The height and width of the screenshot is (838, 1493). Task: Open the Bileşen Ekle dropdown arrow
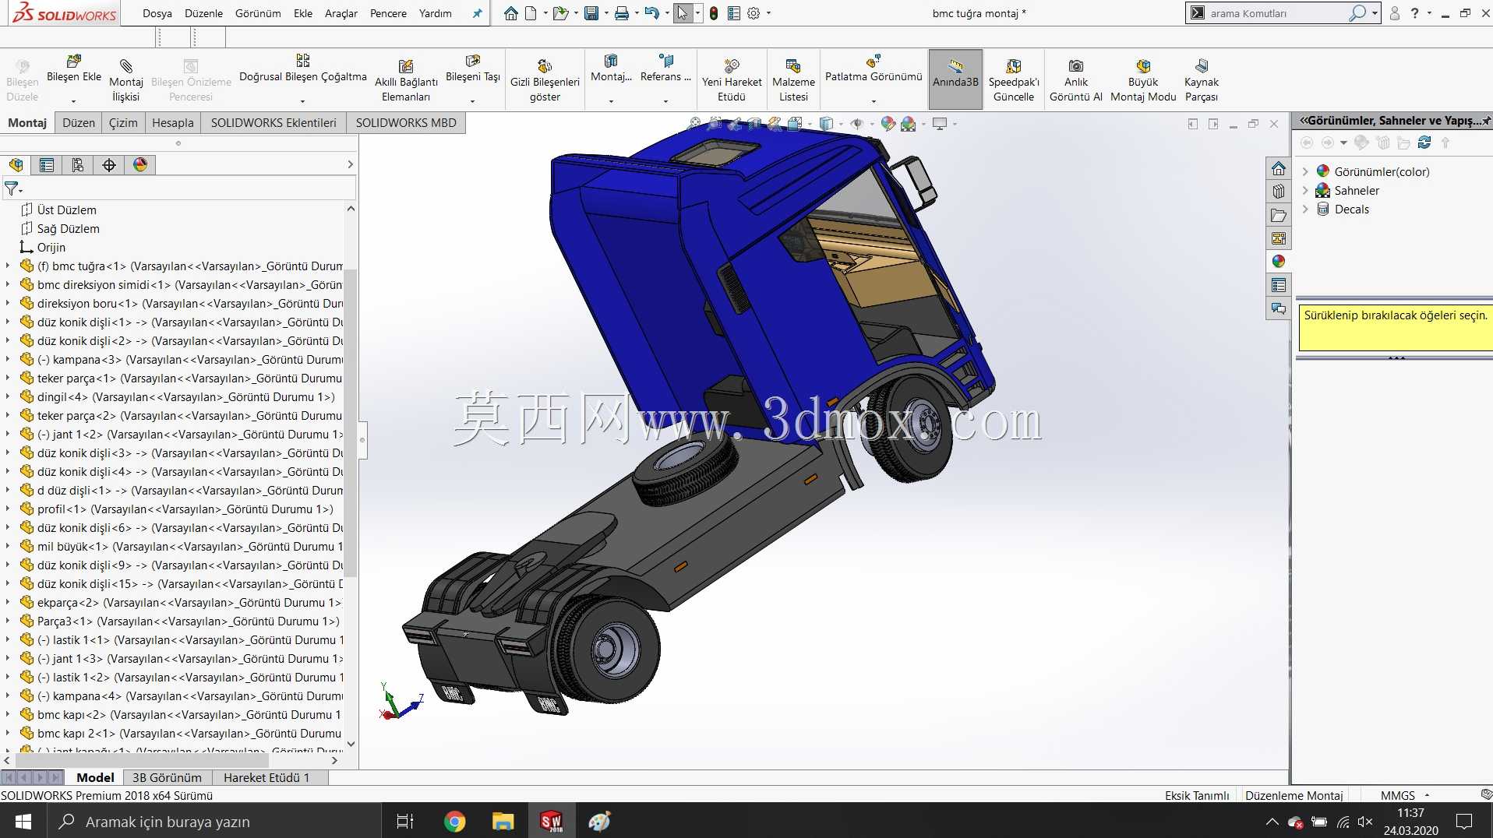coord(74,101)
